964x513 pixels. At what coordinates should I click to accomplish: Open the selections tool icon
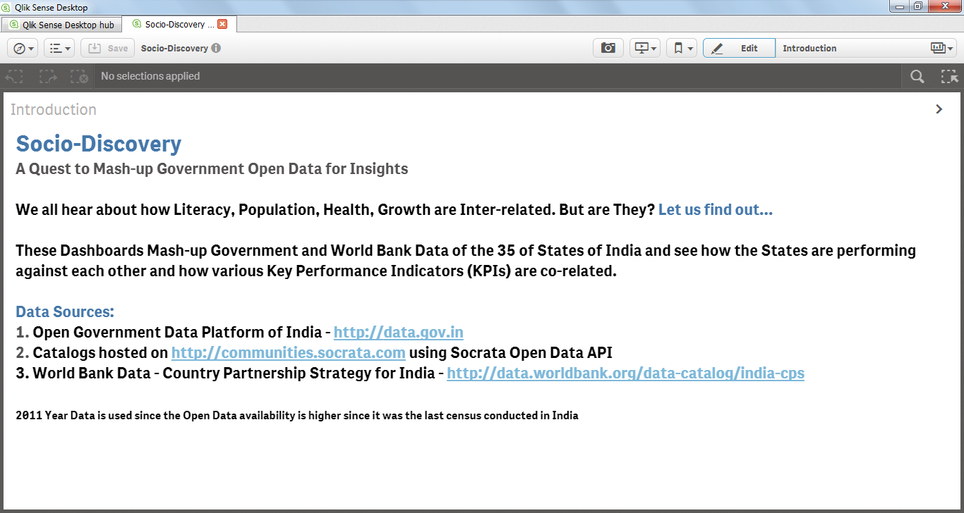pos(949,76)
